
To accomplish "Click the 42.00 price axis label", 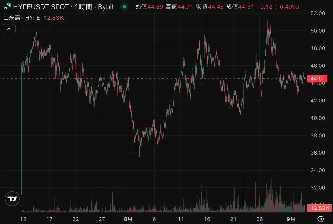I will coord(318,101).
